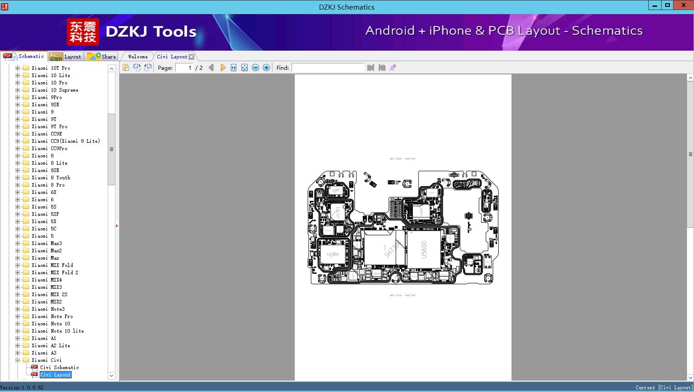Viewport: 694px width, 392px height.
Task: Switch to the Welcome tab
Action: coord(138,57)
